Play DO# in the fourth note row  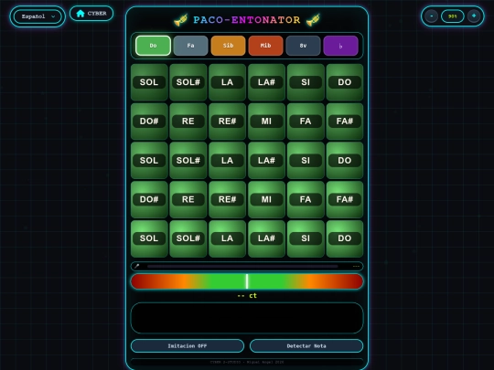[149, 199]
